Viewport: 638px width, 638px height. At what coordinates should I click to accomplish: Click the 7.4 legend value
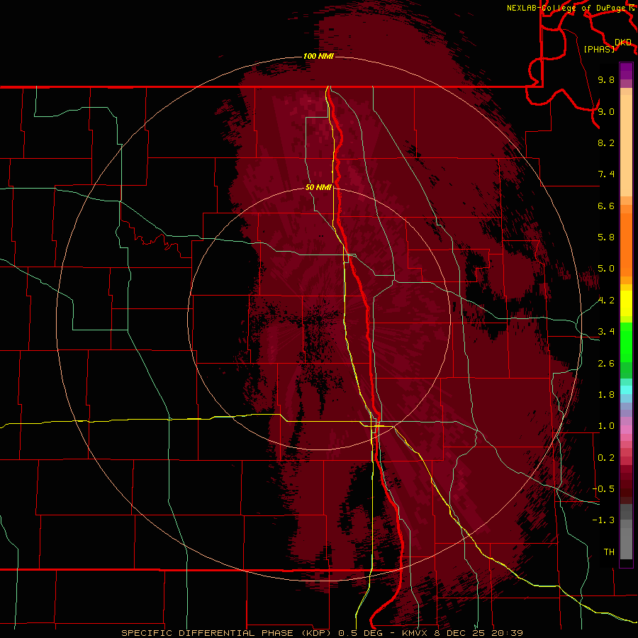click(x=606, y=174)
